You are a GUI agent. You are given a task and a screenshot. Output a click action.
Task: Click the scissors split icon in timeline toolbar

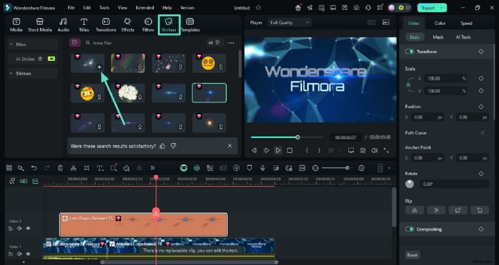click(73, 168)
